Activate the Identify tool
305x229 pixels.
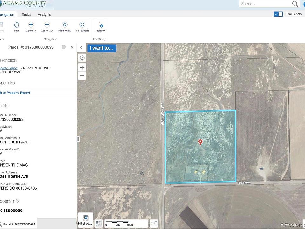point(100,27)
